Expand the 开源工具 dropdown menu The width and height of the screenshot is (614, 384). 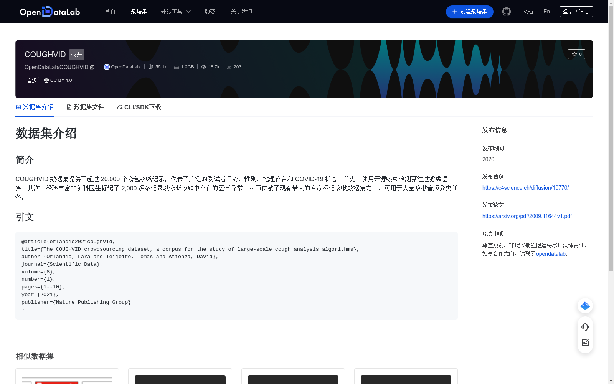176,12
